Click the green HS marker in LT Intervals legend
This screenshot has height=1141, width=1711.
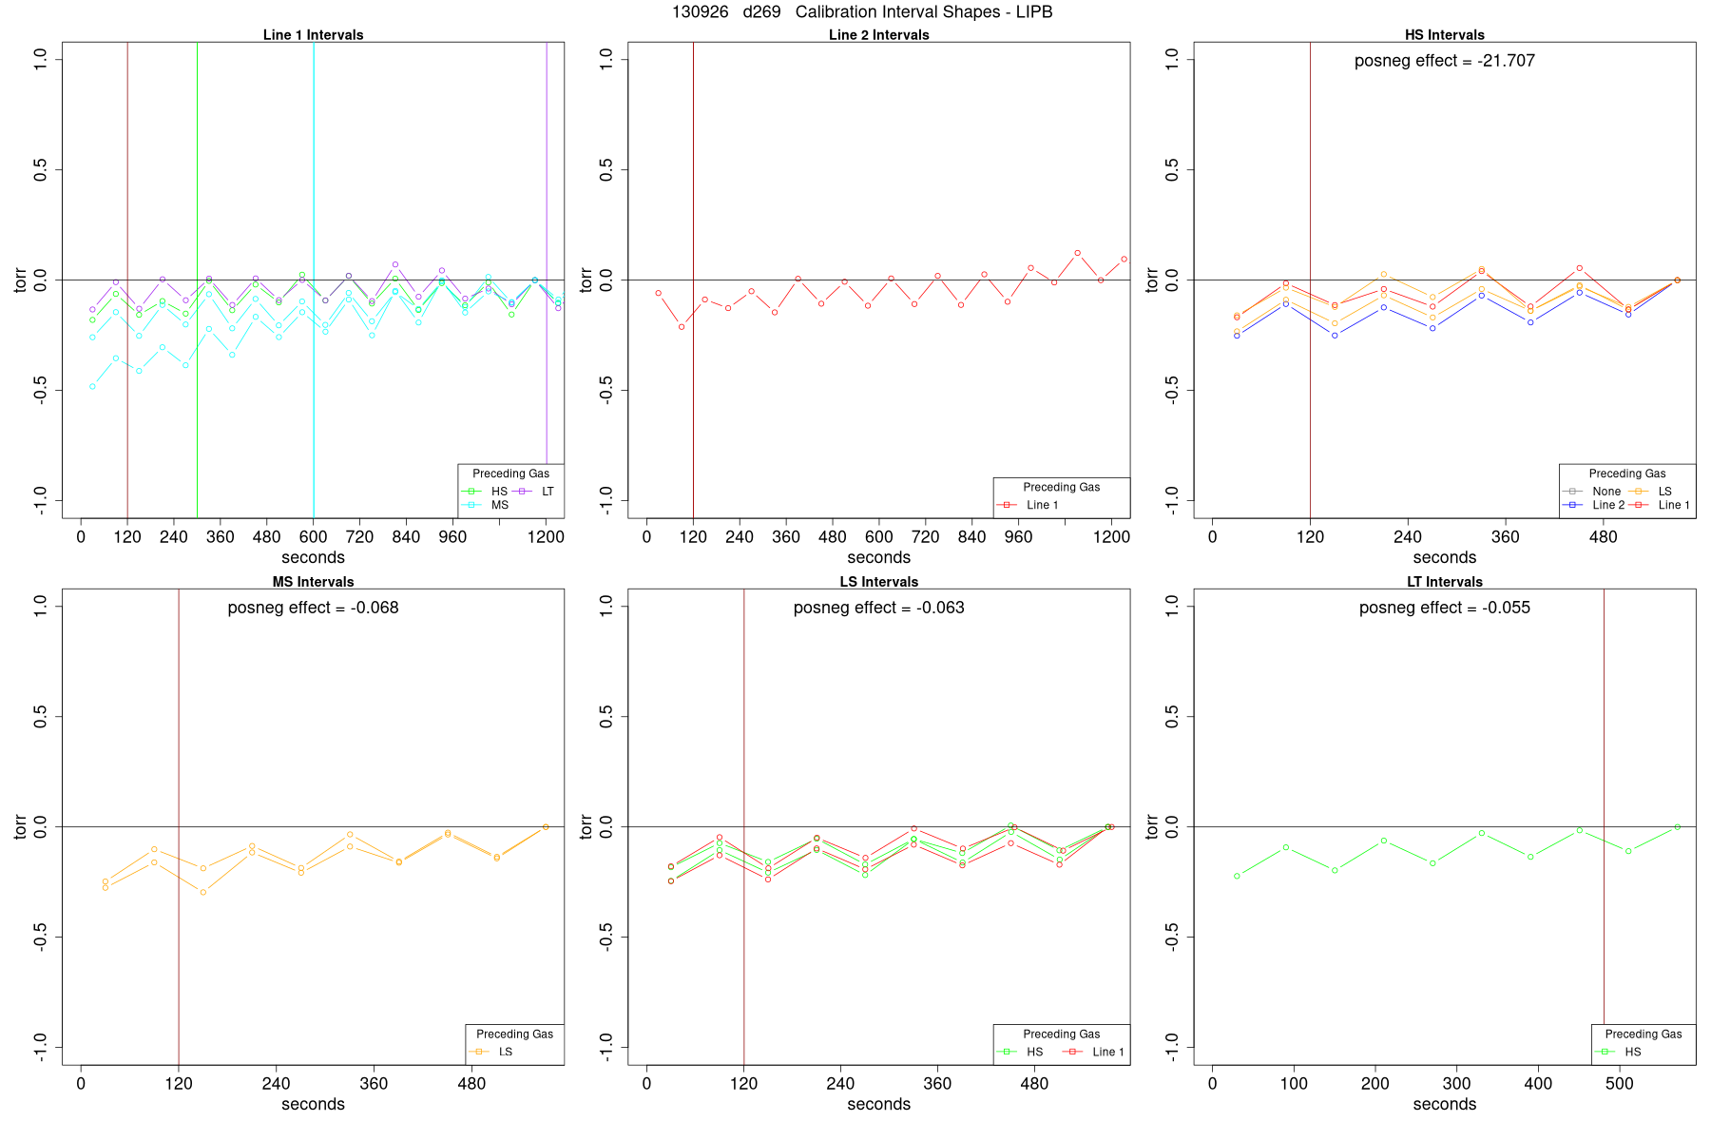pyautogui.click(x=1606, y=1052)
